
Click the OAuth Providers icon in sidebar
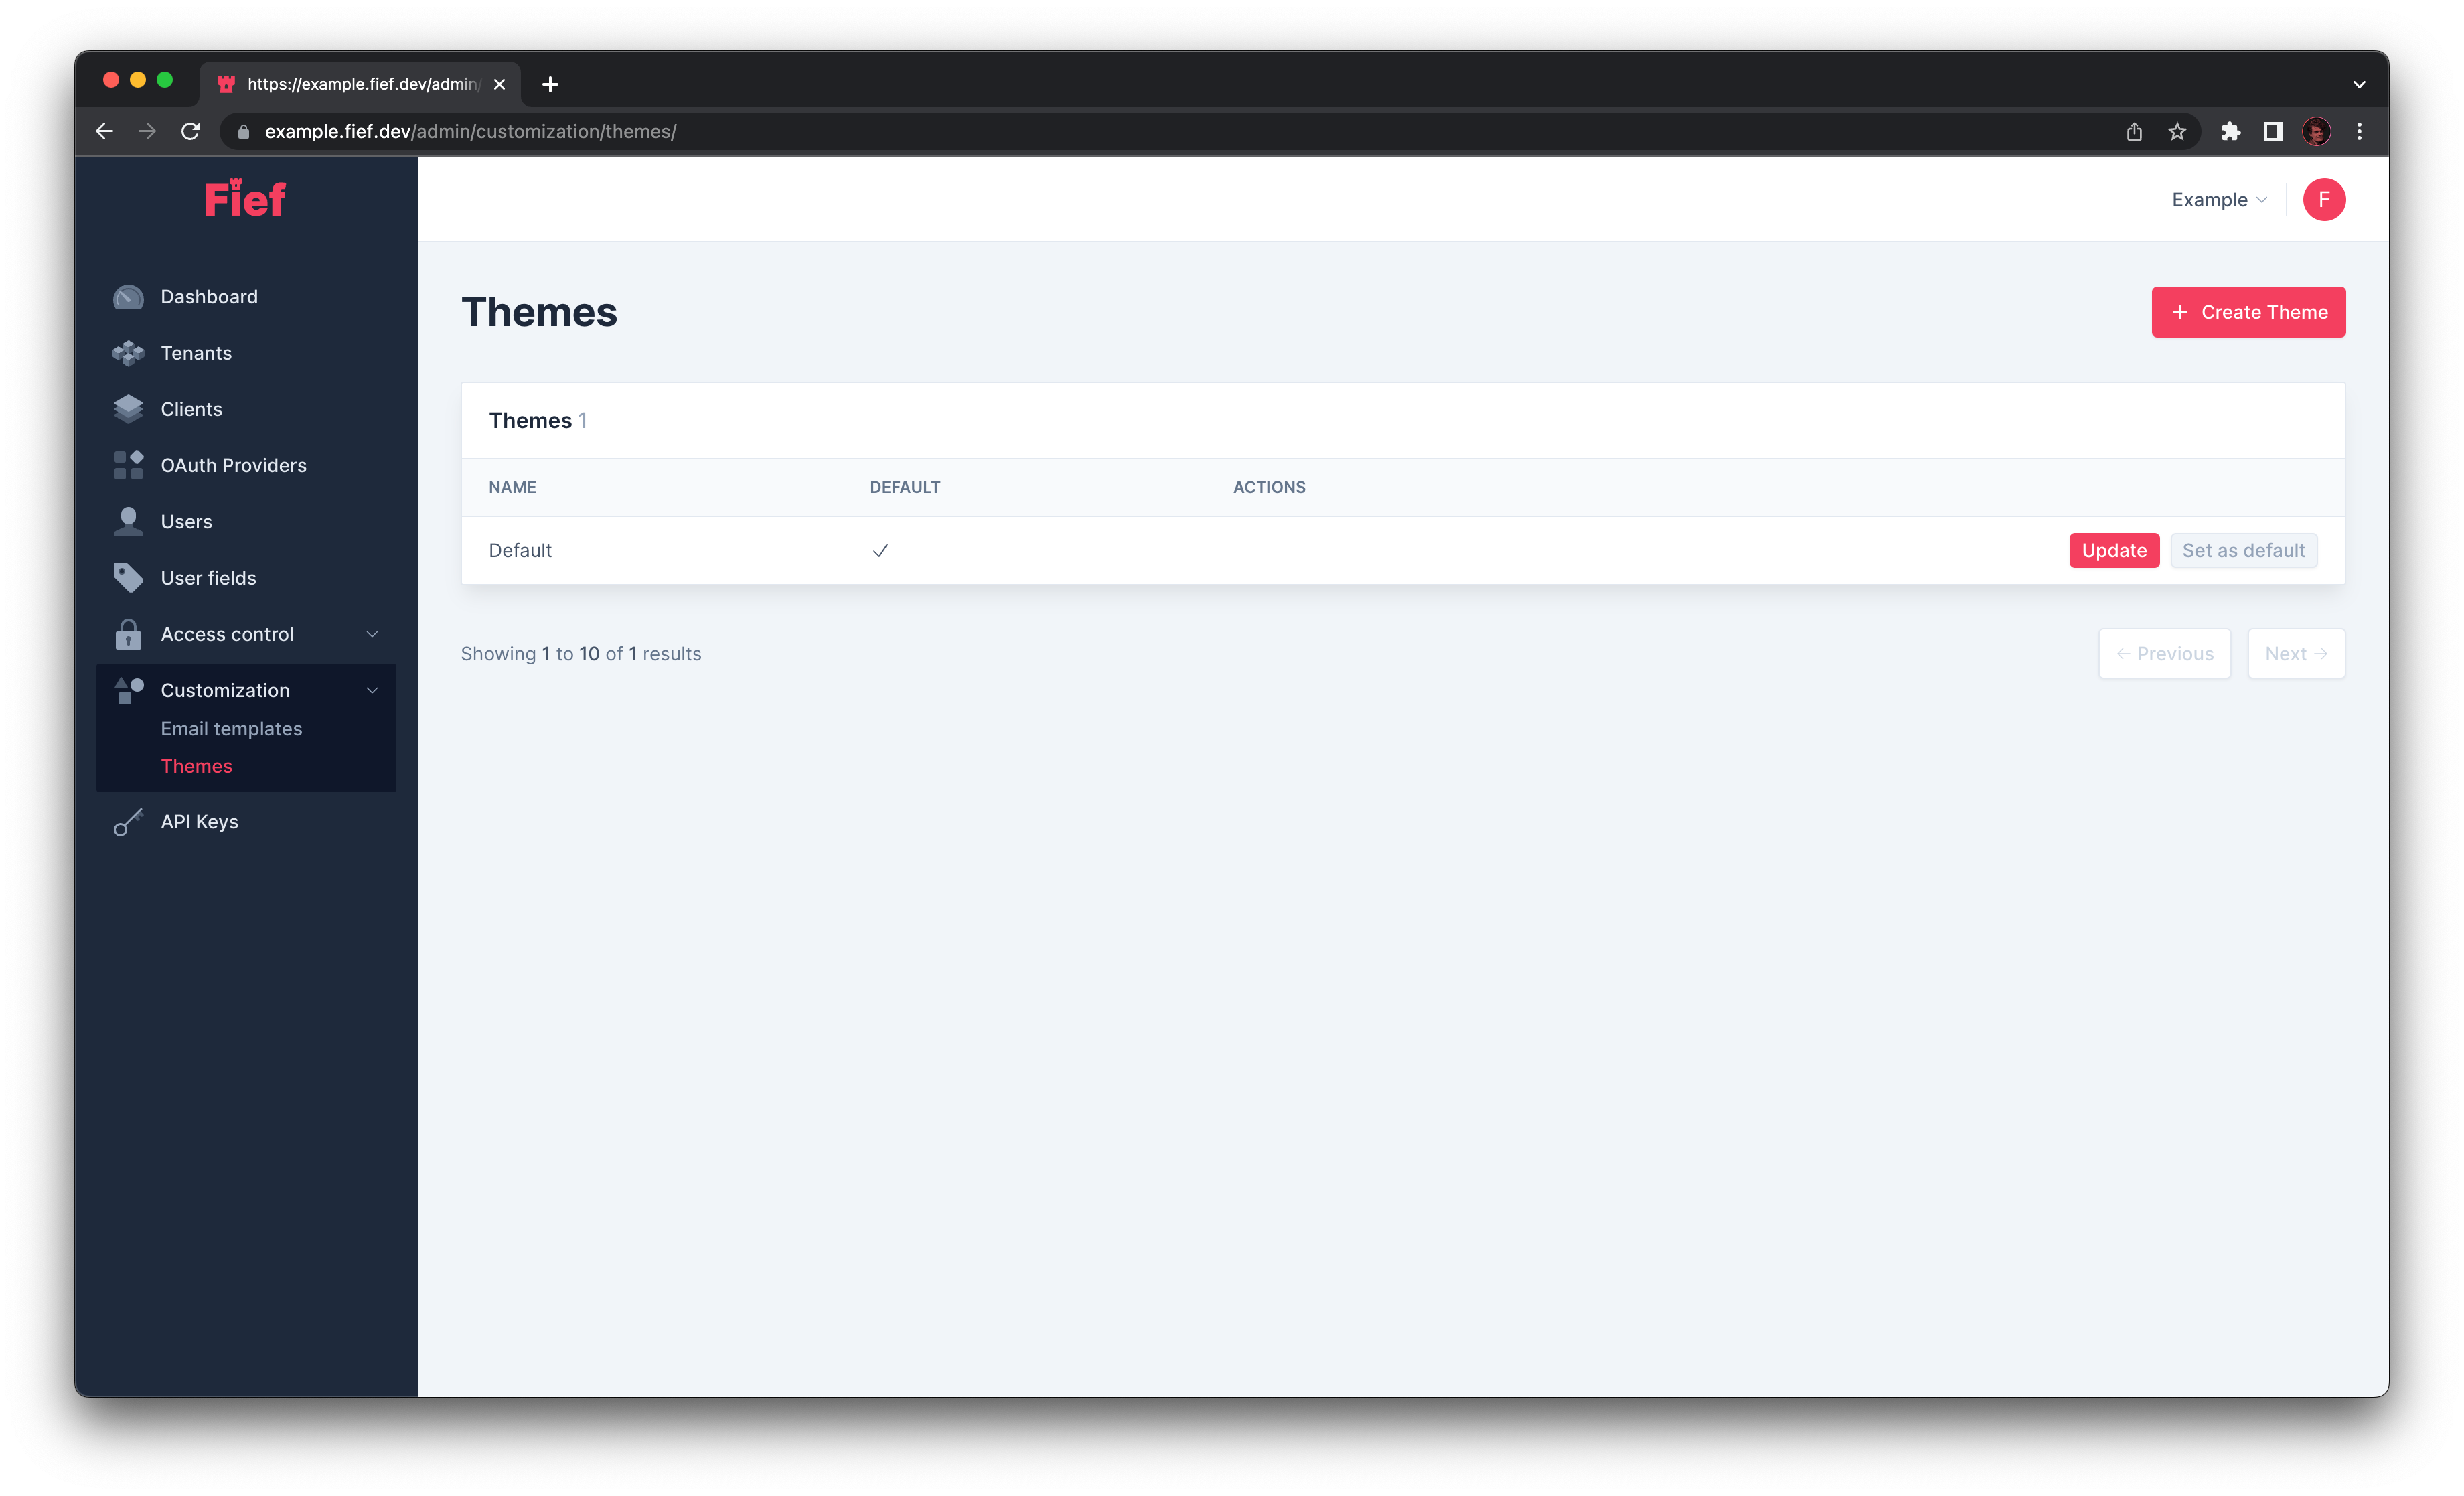131,465
